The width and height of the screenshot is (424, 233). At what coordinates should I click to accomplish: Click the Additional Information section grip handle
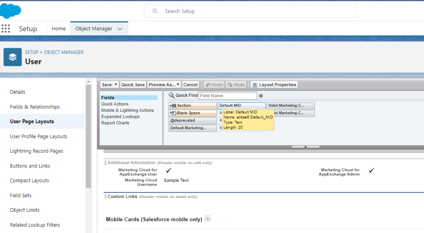[x=105, y=163]
